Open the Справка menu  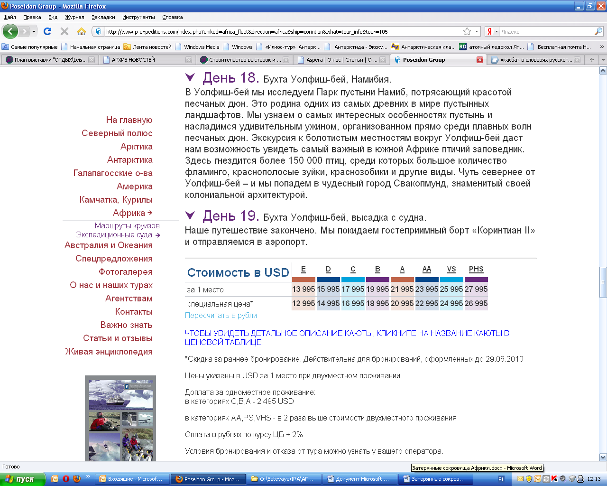[x=172, y=17]
